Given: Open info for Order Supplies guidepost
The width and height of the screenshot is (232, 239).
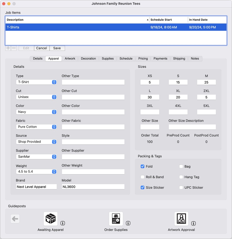Looking at the screenshot, I should point(128,223).
